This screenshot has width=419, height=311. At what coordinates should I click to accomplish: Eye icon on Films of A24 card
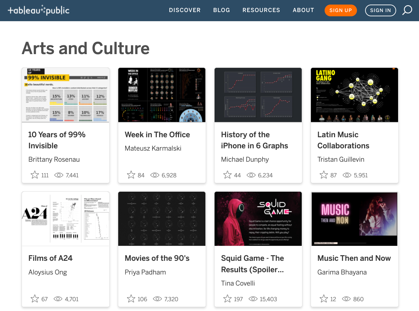(58, 299)
